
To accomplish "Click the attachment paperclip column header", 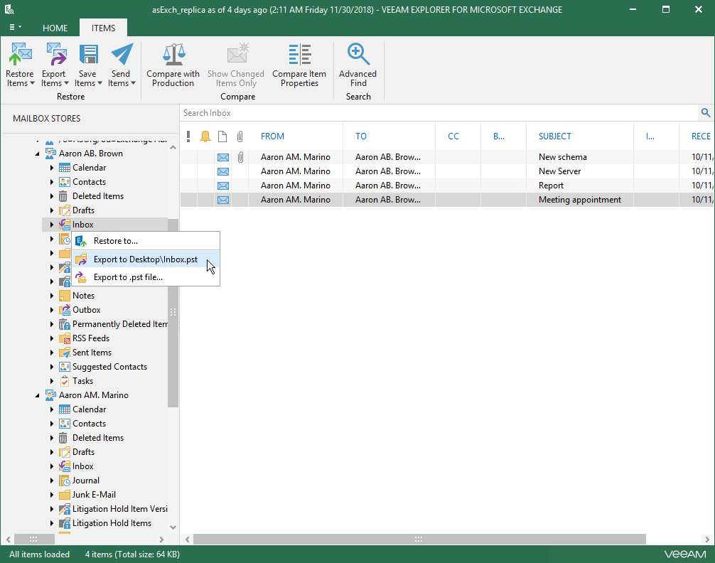I will (x=240, y=136).
